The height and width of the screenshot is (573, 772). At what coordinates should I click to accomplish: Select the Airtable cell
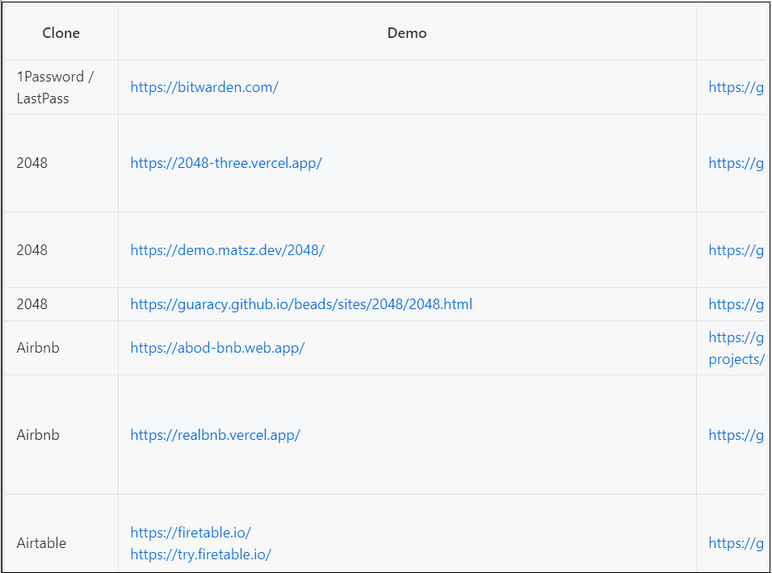pos(61,533)
